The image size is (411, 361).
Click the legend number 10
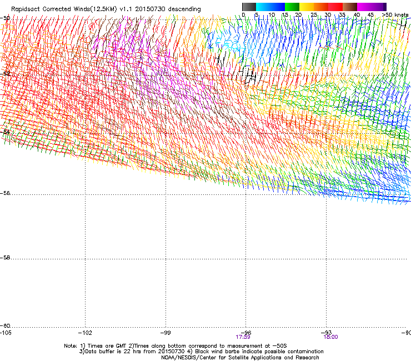(x=272, y=15)
